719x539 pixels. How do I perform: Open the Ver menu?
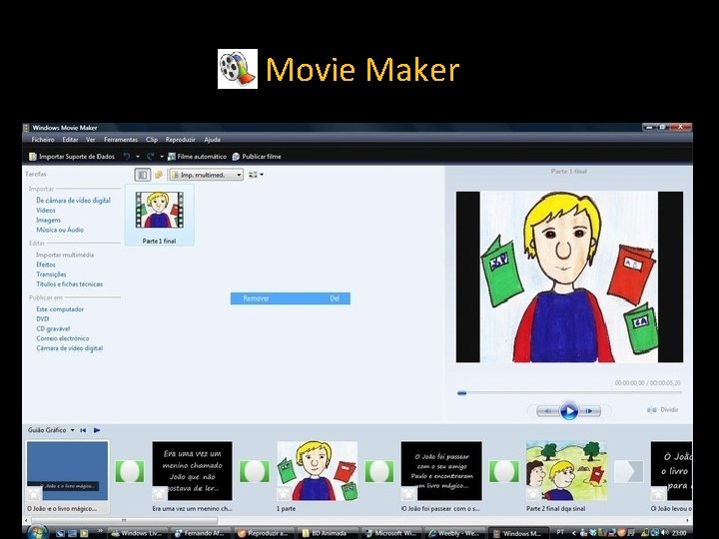coord(91,140)
